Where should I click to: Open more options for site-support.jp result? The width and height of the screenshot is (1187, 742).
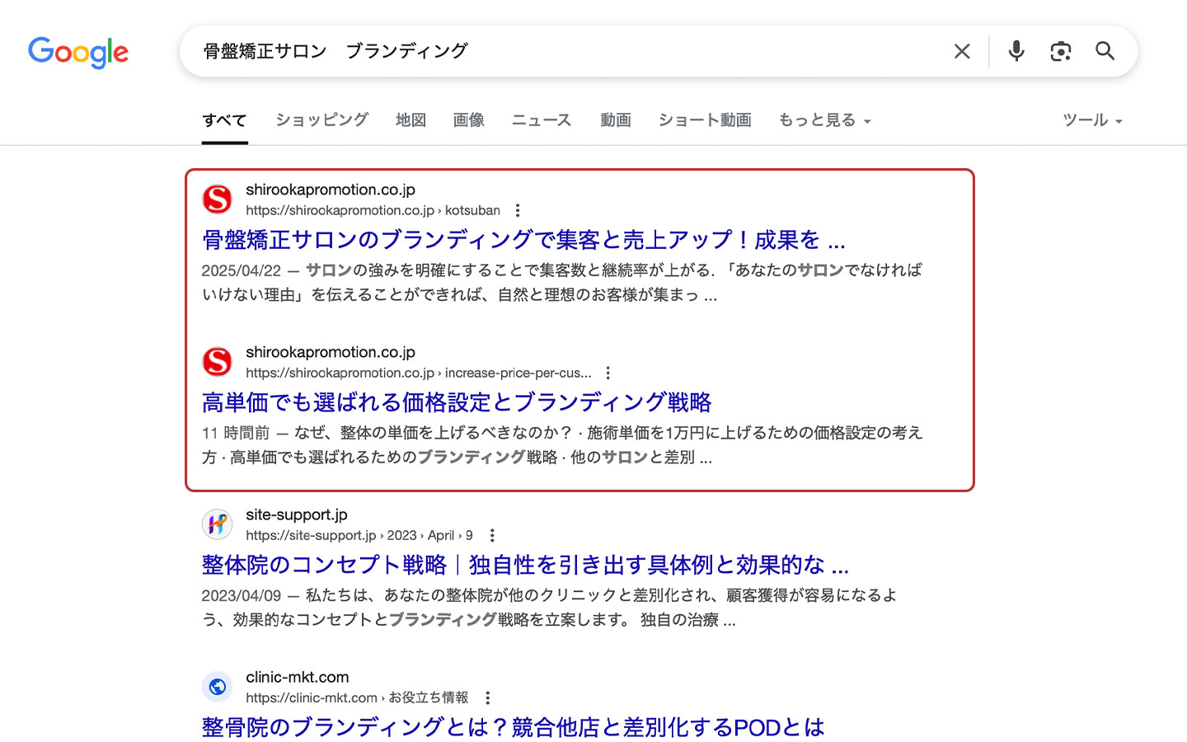tap(492, 535)
